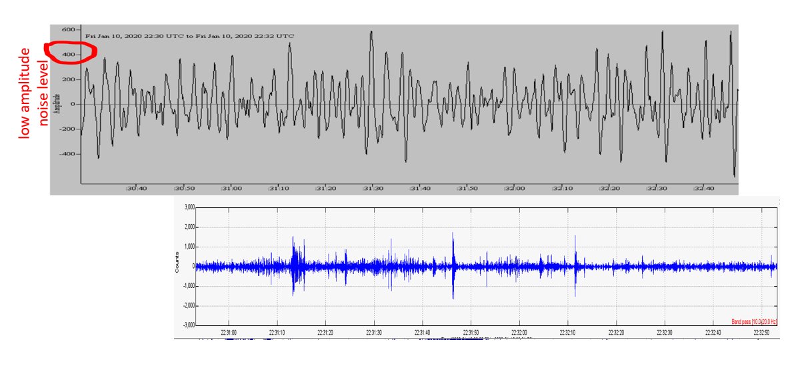Screen dimensions: 796x388
Task: Click the '1,000' counts tick label
Action: pyautogui.click(x=189, y=247)
